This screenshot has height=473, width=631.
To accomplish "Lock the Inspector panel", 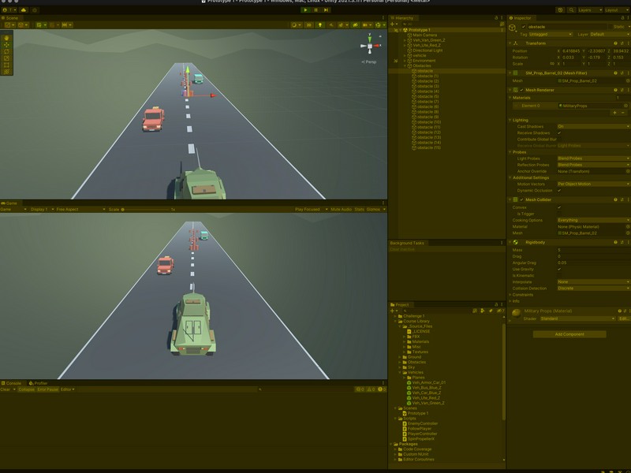I will point(622,17).
